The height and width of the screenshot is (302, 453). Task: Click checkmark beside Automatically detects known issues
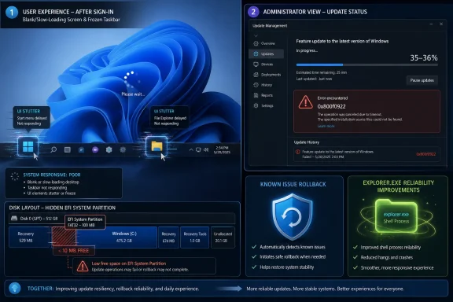[254, 247]
